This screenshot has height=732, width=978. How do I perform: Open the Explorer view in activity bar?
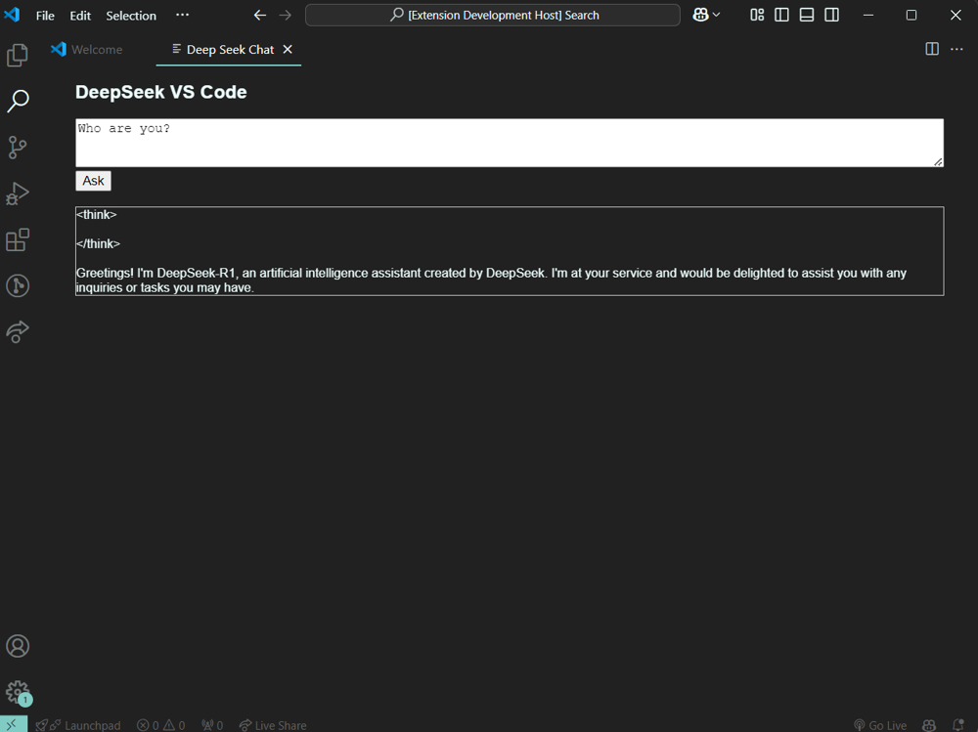pyautogui.click(x=18, y=56)
